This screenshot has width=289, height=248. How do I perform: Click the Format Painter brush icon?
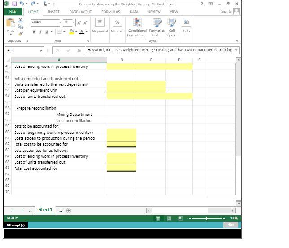[x=21, y=34]
